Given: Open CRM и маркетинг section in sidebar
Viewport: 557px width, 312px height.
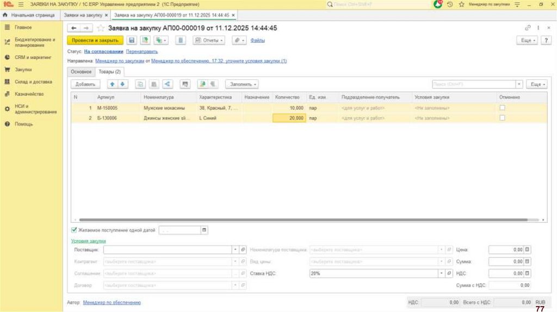Looking at the screenshot, I should [x=33, y=57].
